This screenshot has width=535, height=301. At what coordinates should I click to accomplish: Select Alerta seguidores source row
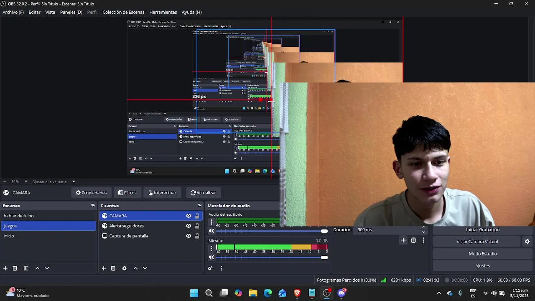pyautogui.click(x=151, y=226)
